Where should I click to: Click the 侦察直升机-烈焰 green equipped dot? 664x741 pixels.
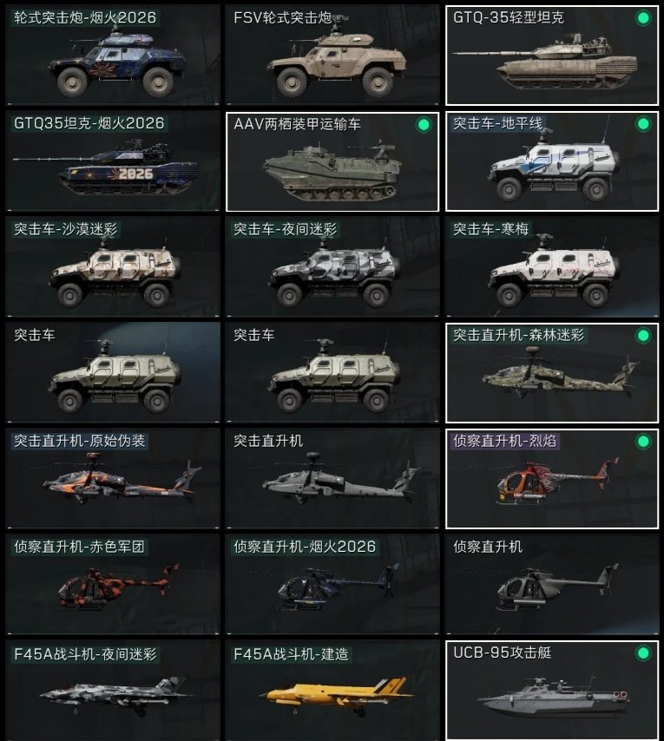point(642,442)
